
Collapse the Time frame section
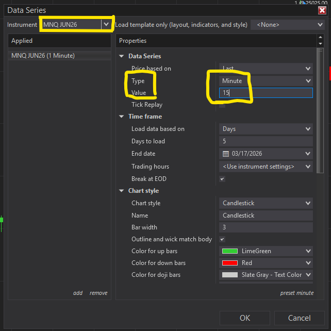[121, 117]
